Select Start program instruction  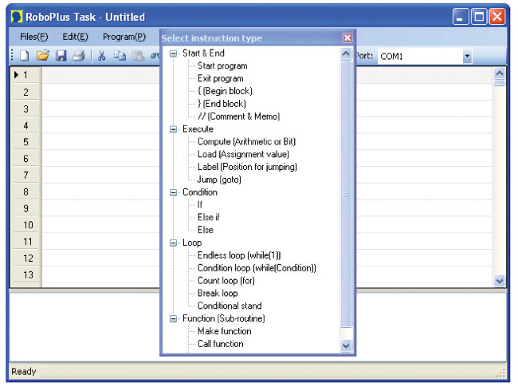(222, 65)
